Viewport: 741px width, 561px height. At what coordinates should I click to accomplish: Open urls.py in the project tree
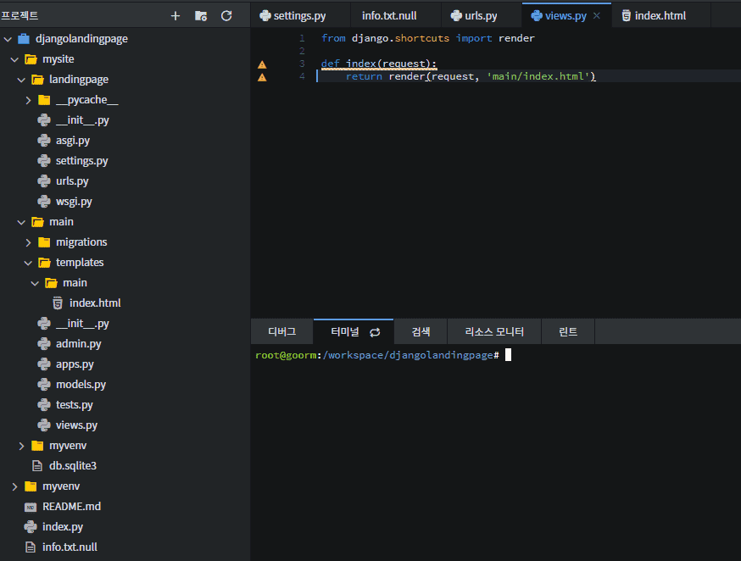pos(72,181)
